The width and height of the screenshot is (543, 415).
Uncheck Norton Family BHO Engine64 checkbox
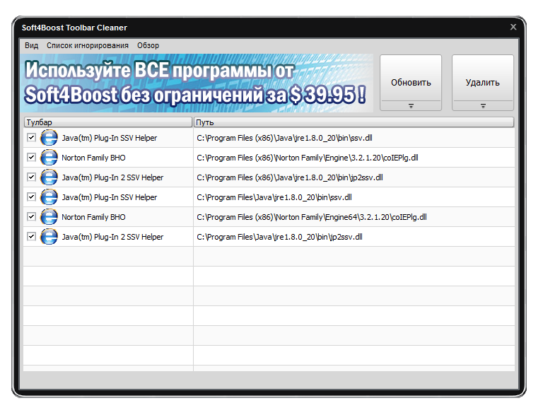click(x=31, y=216)
